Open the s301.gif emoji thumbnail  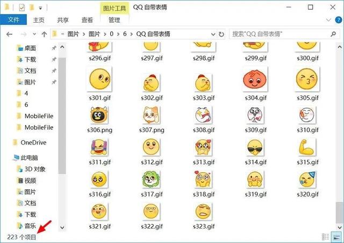point(99,79)
